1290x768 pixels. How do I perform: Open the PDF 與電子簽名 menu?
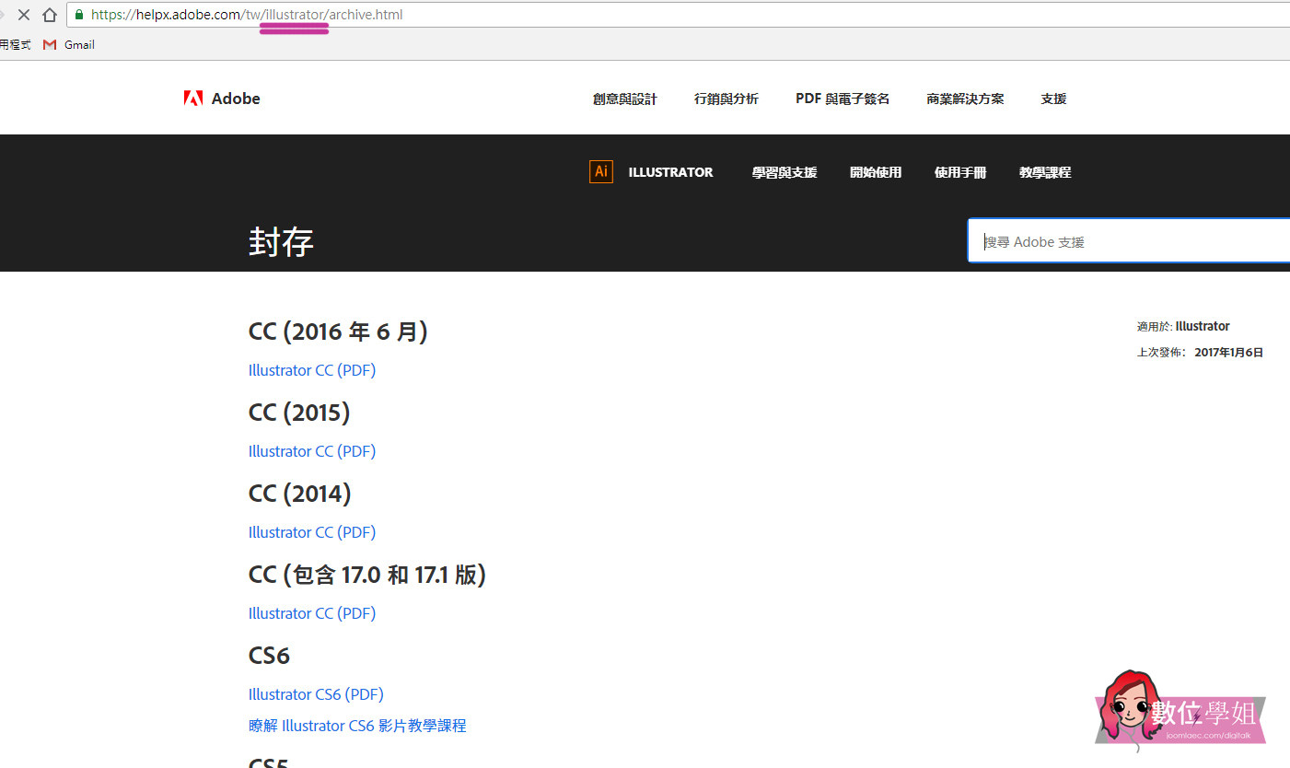842,99
